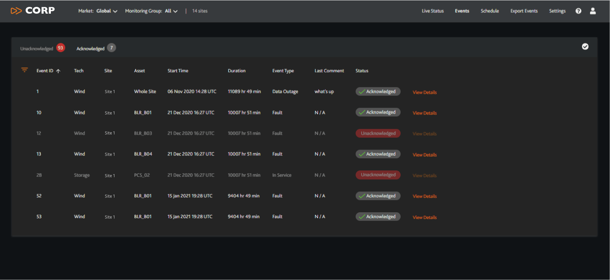This screenshot has width=610, height=280.
Task: Click the Start Time column header
Action: coord(178,71)
